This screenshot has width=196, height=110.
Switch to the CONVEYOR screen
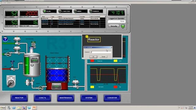112,98
